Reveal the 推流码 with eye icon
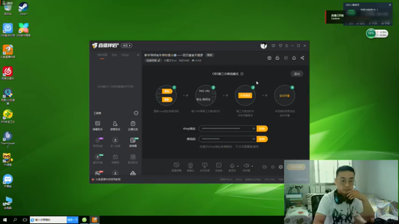The height and width of the screenshot is (224, 399). (x=253, y=139)
